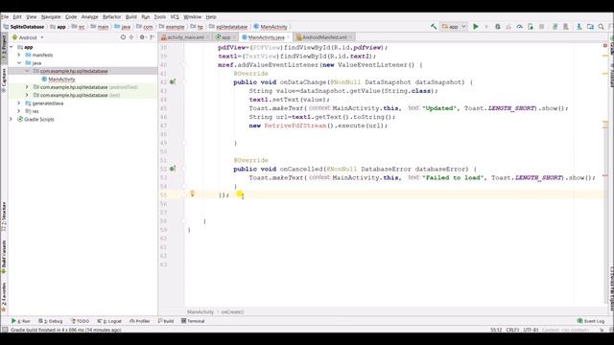Open the Refactor menu
The image size is (614, 345).
111,17
